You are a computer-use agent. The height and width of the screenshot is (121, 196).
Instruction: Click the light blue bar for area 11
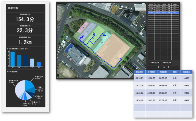tap(32, 62)
